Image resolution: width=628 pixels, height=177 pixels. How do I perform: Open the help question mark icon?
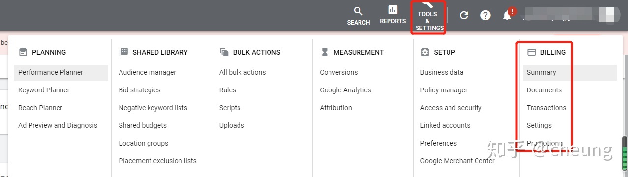(x=485, y=15)
